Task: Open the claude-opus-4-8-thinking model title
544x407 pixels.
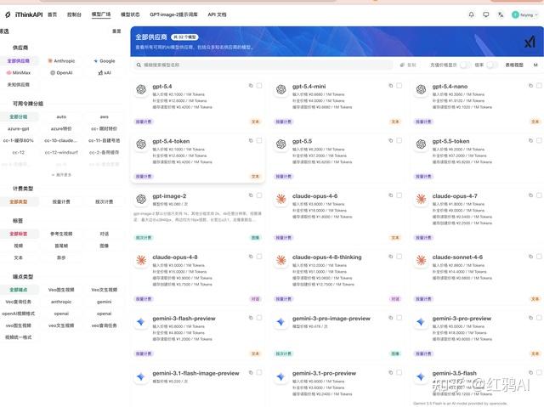Action: (x=326, y=257)
